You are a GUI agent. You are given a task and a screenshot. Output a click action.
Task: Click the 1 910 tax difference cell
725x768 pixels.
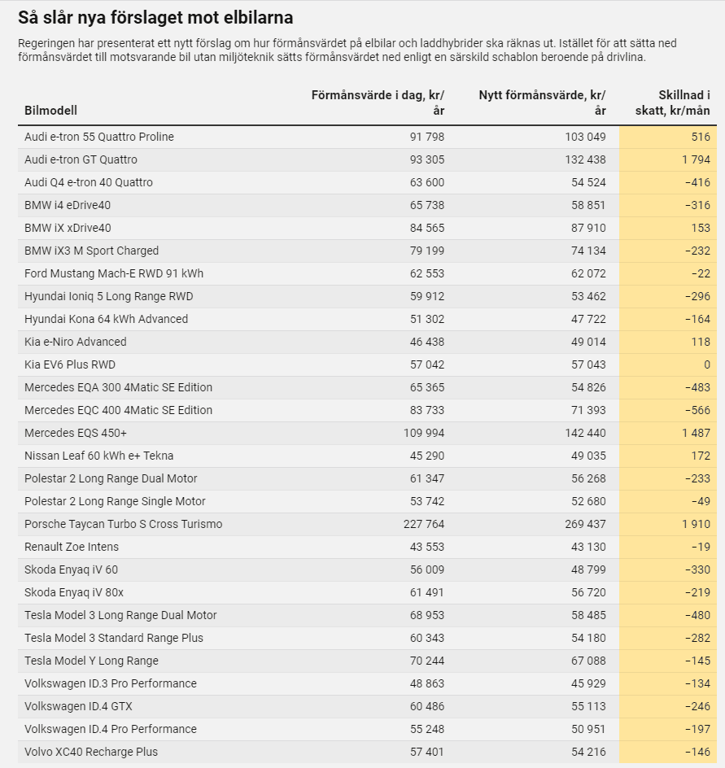coord(668,524)
